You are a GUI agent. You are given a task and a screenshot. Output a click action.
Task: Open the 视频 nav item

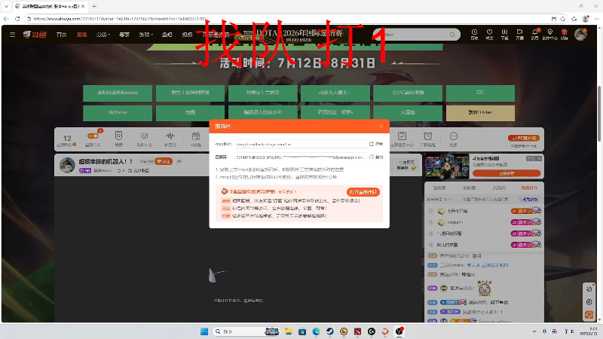(x=187, y=35)
